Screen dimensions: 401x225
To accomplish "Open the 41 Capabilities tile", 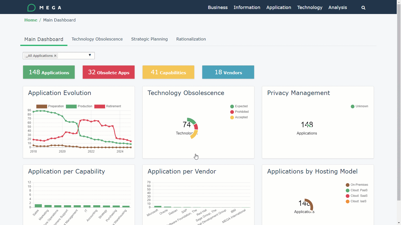I will 168,72.
